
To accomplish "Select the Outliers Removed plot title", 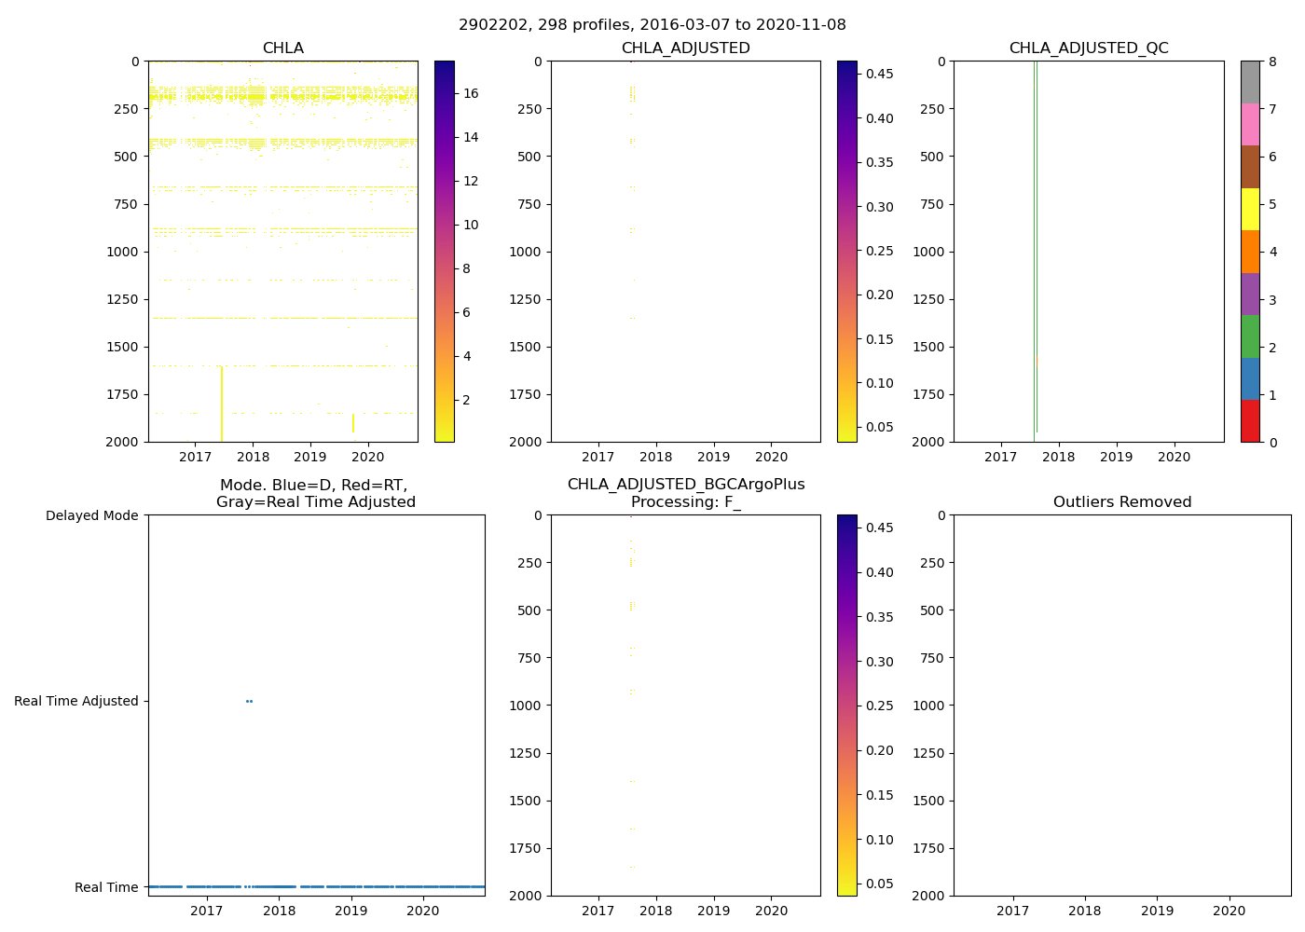I will click(x=1122, y=502).
